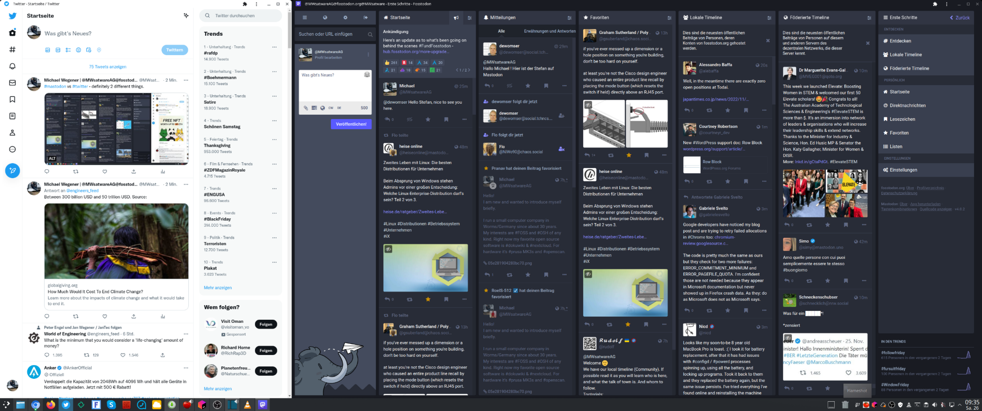Favorite Michael's reply to dewomser
Viewport: 982px width, 411px height.
tap(428, 120)
